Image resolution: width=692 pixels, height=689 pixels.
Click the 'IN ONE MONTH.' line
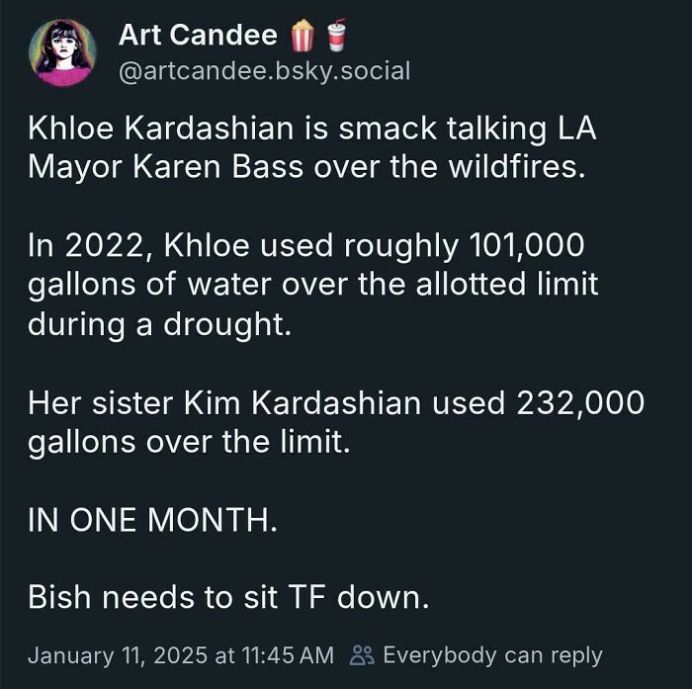coord(152,521)
